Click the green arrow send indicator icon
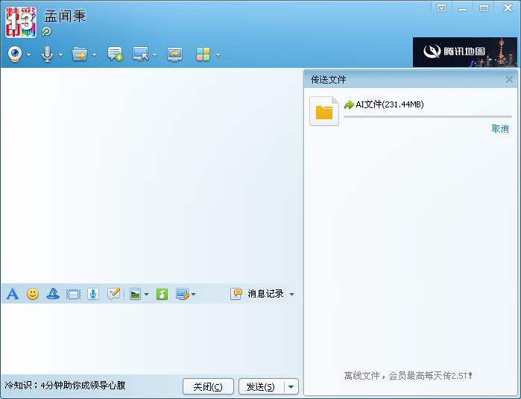The width and height of the screenshot is (521, 399). tap(349, 104)
